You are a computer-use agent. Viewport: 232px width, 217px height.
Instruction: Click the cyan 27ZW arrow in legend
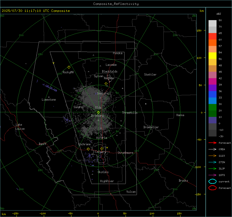[212, 162]
